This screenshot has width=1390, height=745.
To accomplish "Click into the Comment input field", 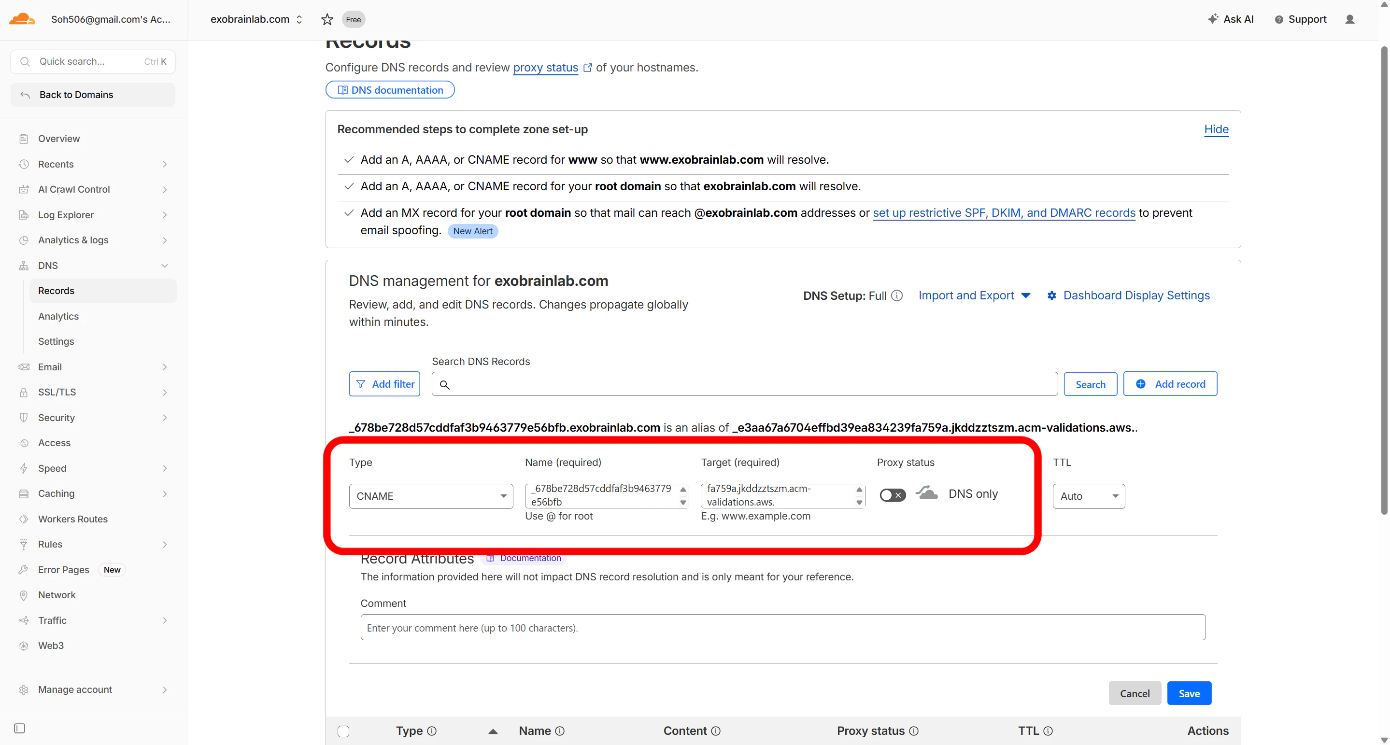I will coord(783,627).
